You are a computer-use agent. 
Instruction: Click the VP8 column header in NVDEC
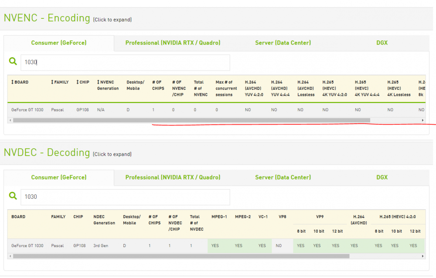coord(283,217)
